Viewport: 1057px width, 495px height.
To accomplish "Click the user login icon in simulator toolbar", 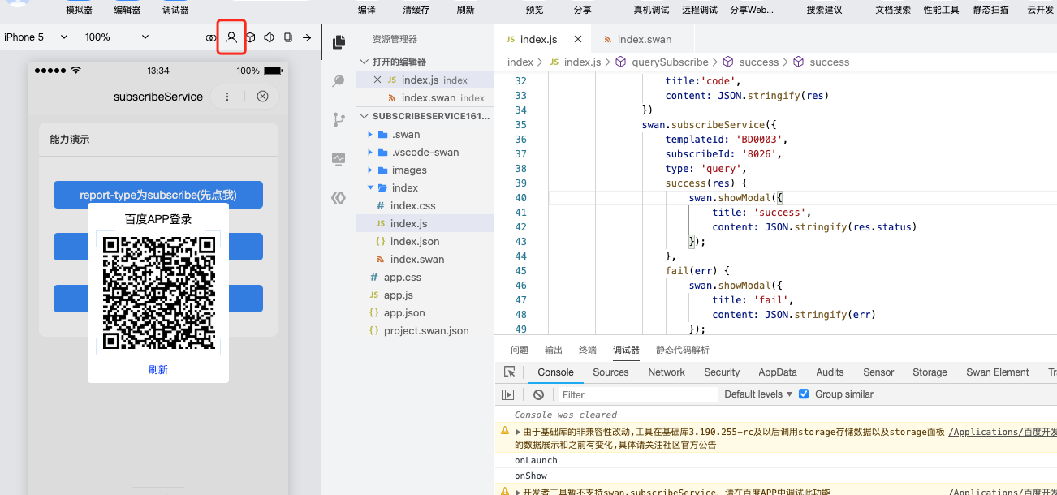I will [231, 37].
